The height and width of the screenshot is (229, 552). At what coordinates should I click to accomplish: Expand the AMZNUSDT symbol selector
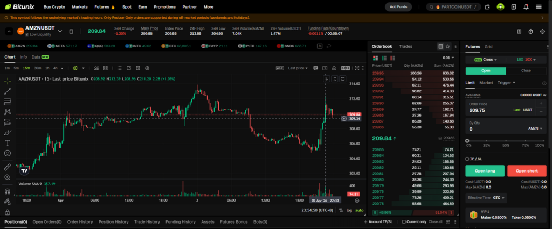60,31
